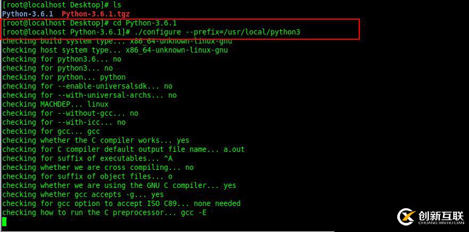469x232 pixels.
Task: Click the 创新互联 watermark text
Action: pos(440,215)
